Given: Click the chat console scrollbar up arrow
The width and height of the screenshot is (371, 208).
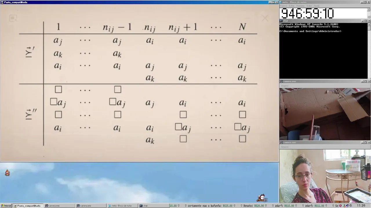Looking at the screenshot, I should 369,25.
